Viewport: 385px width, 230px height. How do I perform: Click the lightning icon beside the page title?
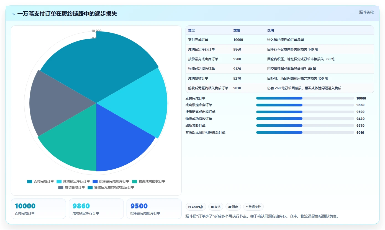pos(13,14)
